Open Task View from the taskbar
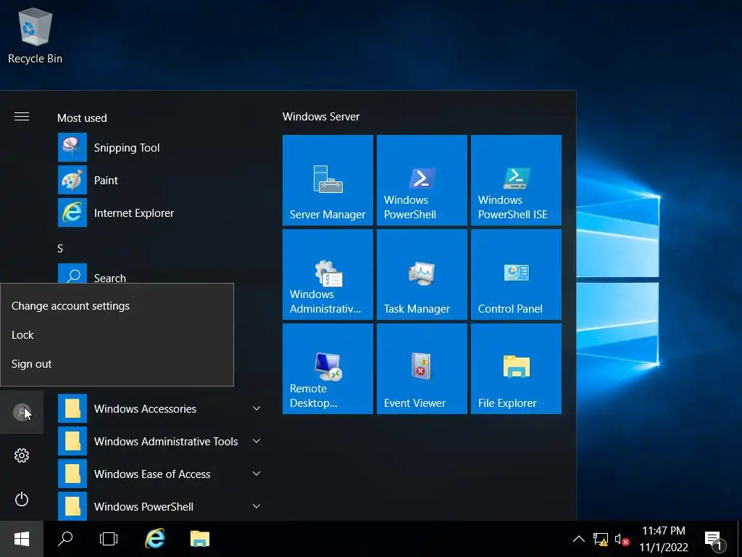The image size is (742, 557). click(109, 539)
